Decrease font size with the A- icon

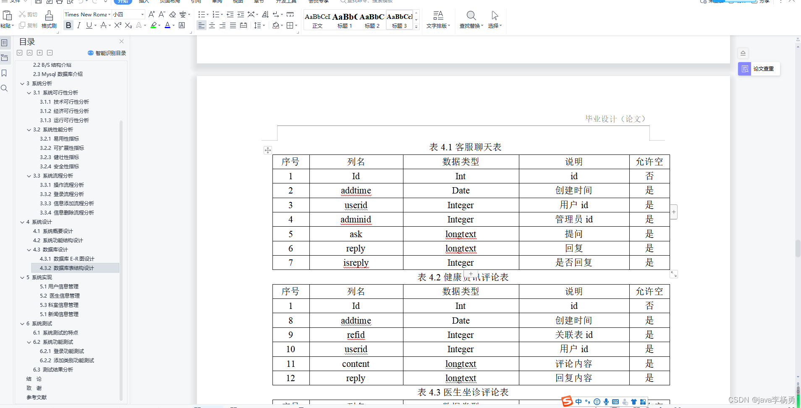[162, 15]
